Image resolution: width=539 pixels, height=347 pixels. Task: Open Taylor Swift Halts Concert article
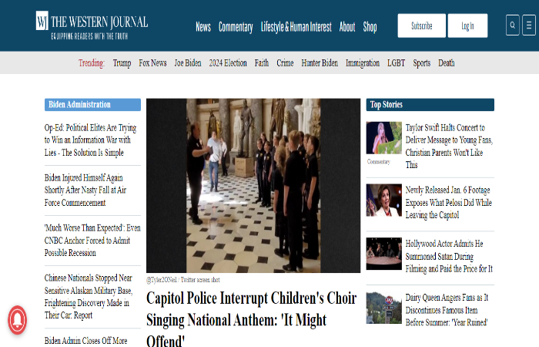pos(449,147)
